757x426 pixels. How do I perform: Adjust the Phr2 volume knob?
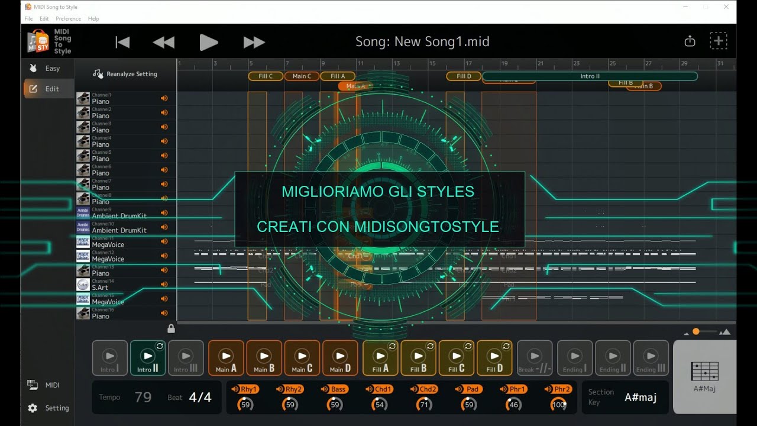[558, 405]
